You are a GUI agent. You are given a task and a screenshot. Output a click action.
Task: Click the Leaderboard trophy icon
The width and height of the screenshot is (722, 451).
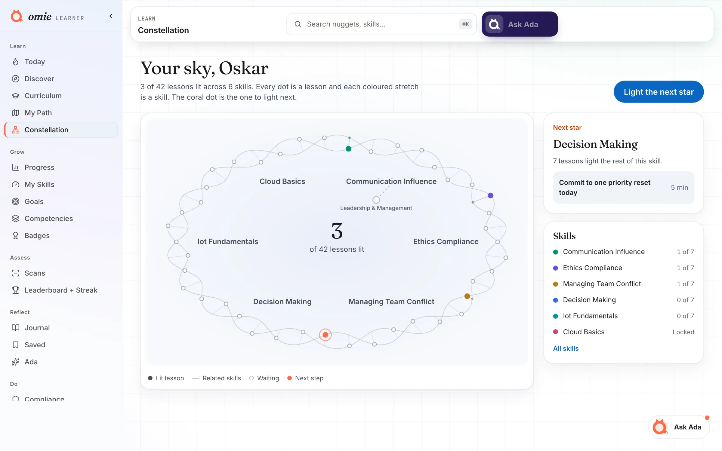click(16, 290)
